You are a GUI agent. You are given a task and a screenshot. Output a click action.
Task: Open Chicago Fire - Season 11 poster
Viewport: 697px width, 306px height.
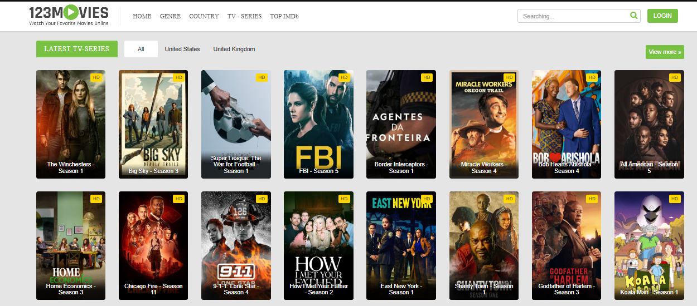[x=153, y=245]
